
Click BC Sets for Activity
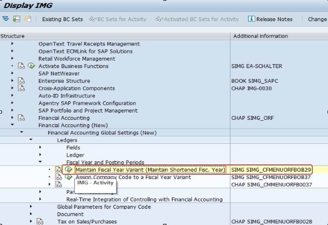click(118, 19)
